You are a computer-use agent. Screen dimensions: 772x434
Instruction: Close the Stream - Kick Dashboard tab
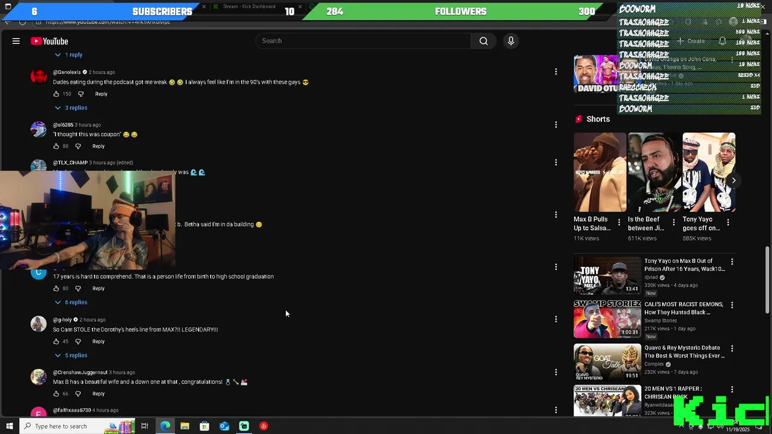click(x=300, y=7)
